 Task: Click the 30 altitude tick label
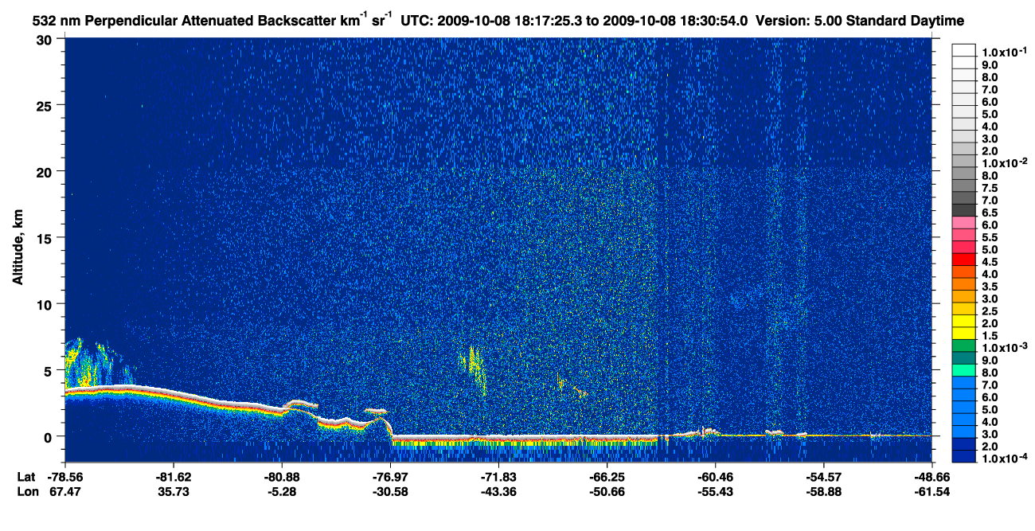[46, 40]
